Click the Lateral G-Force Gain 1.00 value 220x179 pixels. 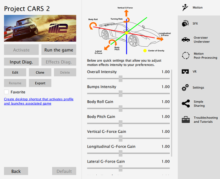[165, 162]
